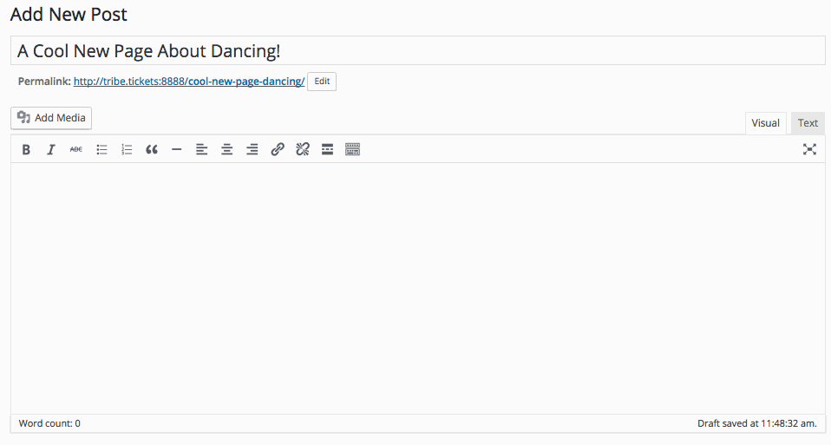Viewport: 831px width, 445px height.
Task: Center align the text
Action: coord(227,149)
